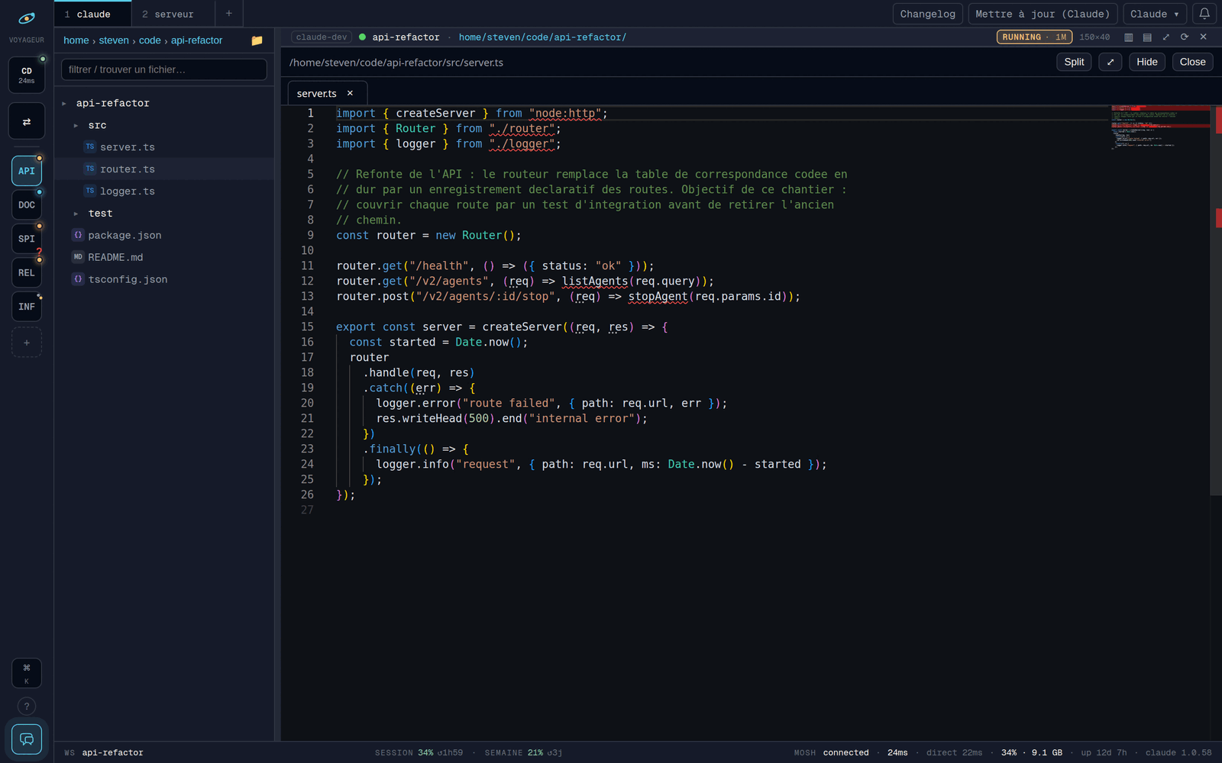1222x763 pixels.
Task: Open the Claude dropdown menu
Action: pyautogui.click(x=1154, y=14)
